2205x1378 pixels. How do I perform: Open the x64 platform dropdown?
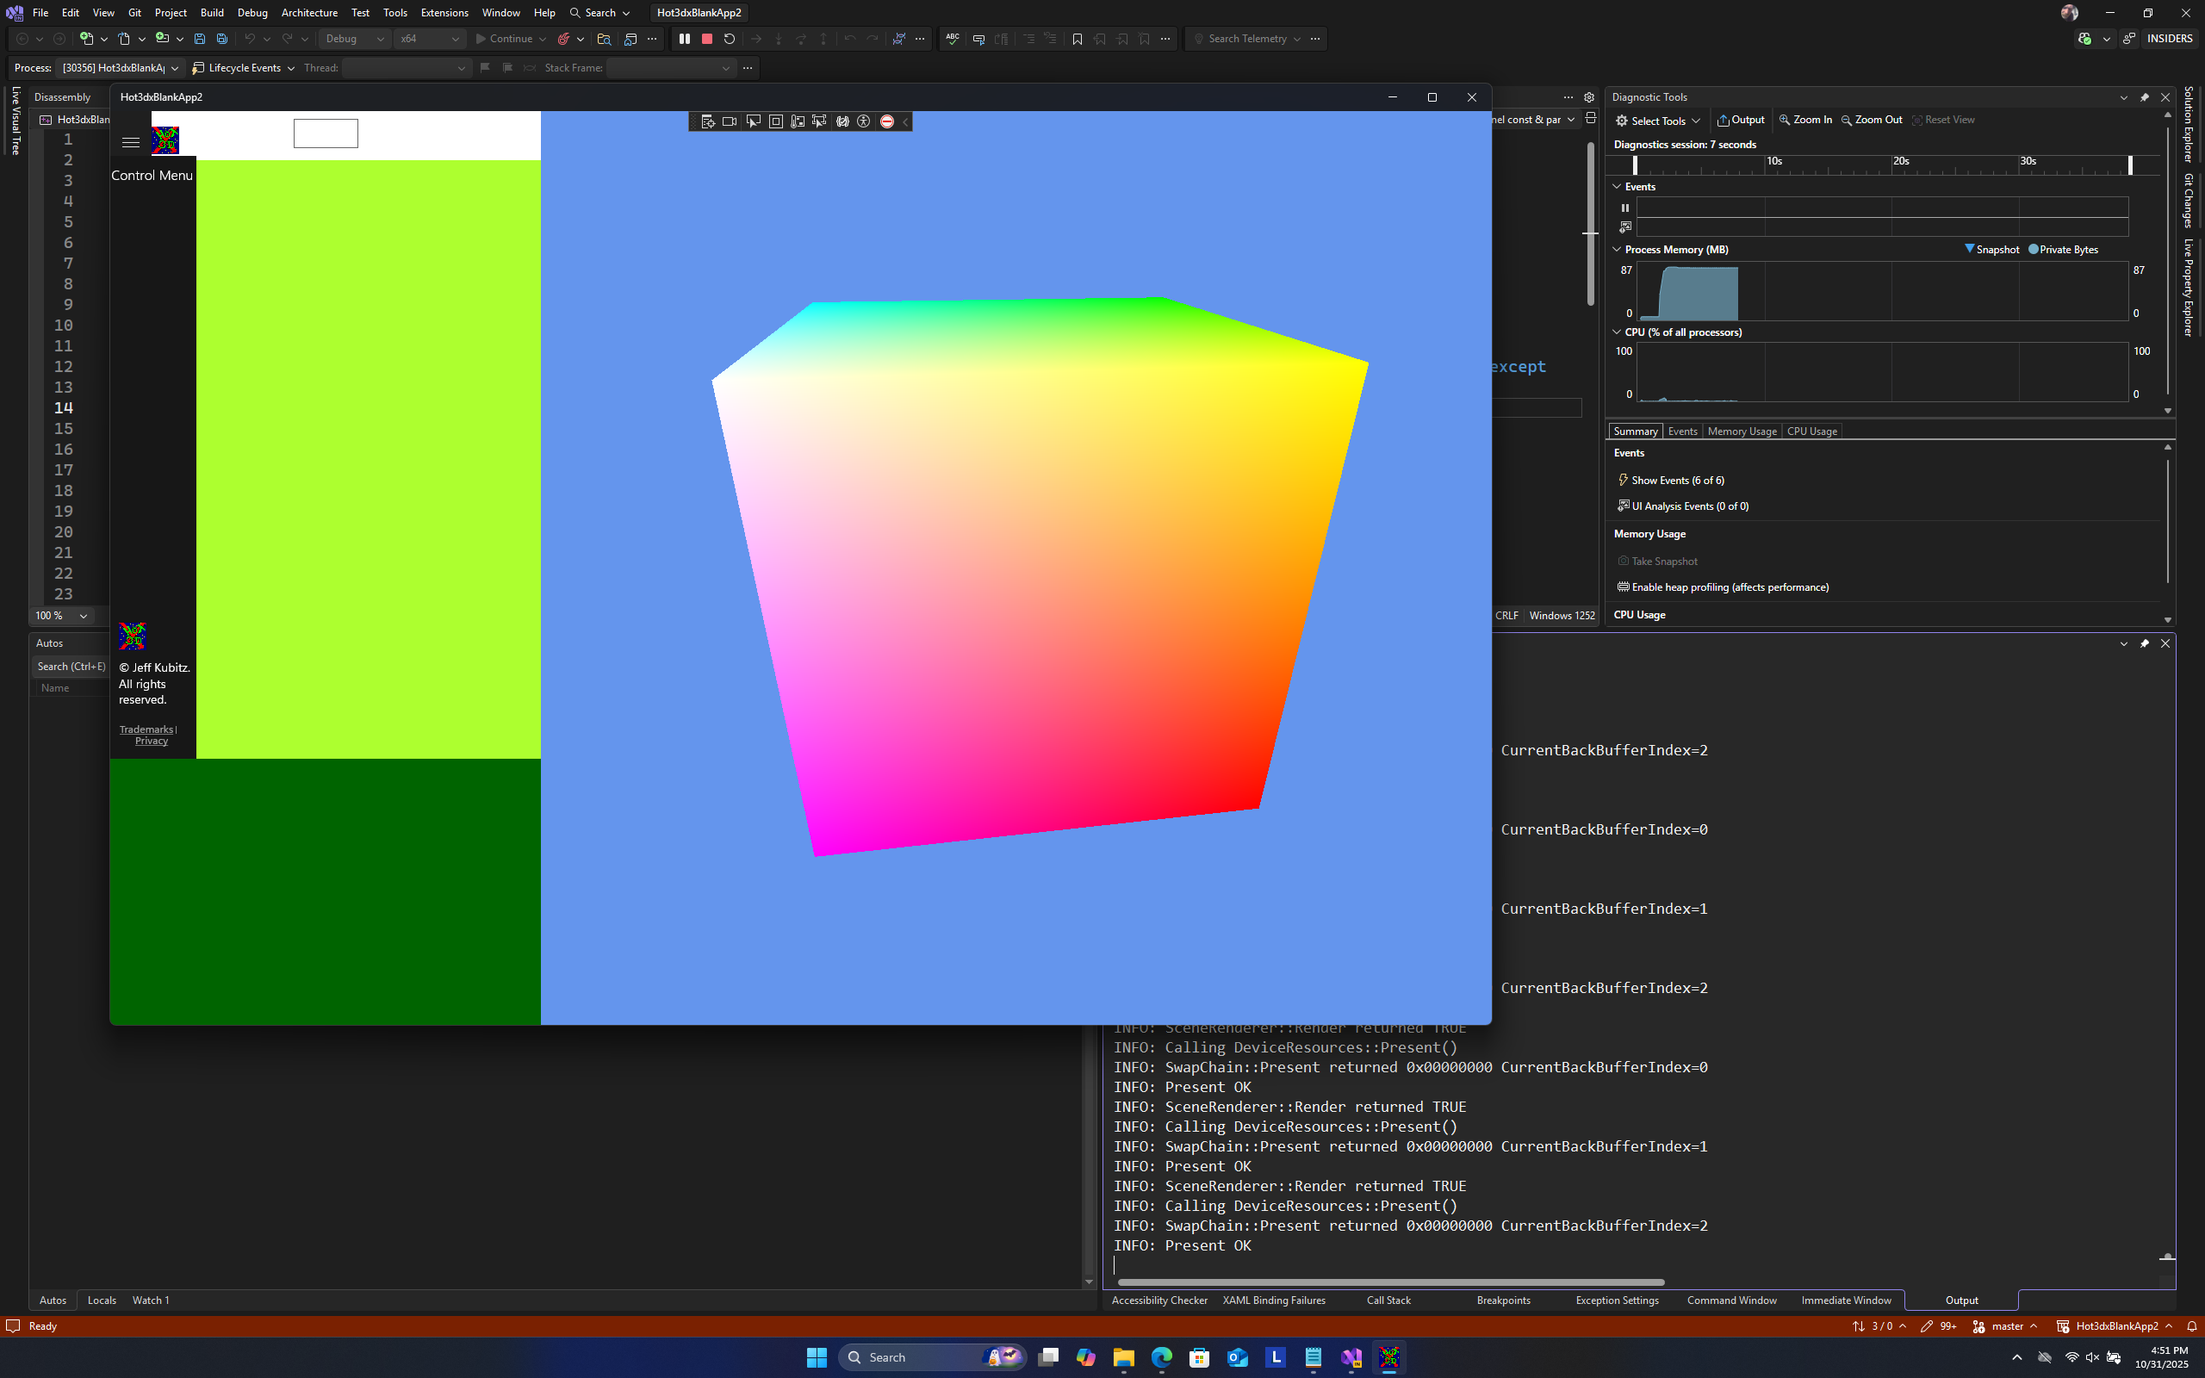click(430, 38)
